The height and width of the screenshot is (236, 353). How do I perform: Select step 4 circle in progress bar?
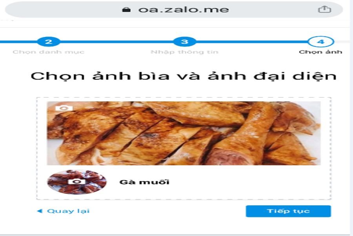click(x=321, y=41)
